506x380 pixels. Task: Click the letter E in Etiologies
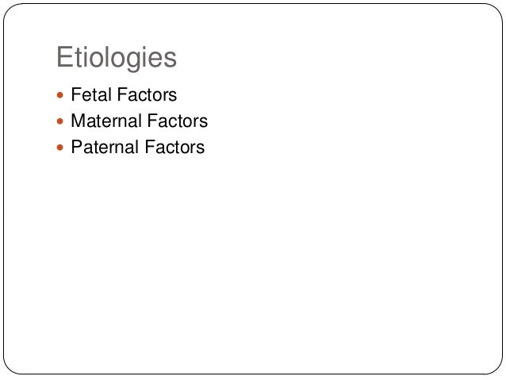click(63, 58)
